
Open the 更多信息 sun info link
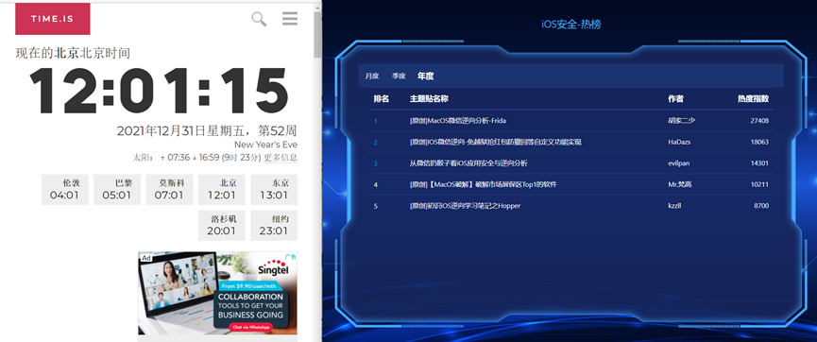click(281, 158)
